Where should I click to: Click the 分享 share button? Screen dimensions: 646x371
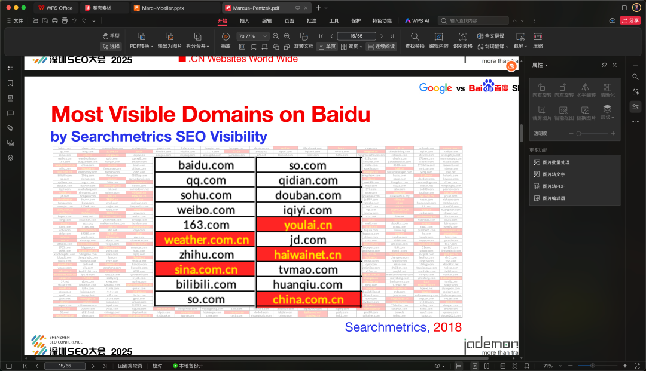click(630, 20)
